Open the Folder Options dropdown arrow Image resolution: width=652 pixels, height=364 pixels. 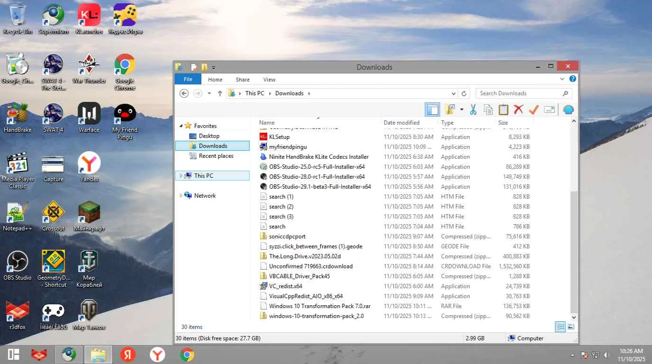click(461, 109)
